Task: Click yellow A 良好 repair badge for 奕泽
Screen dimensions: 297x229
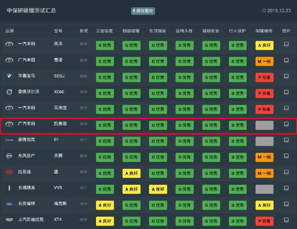Action: tap(265, 45)
